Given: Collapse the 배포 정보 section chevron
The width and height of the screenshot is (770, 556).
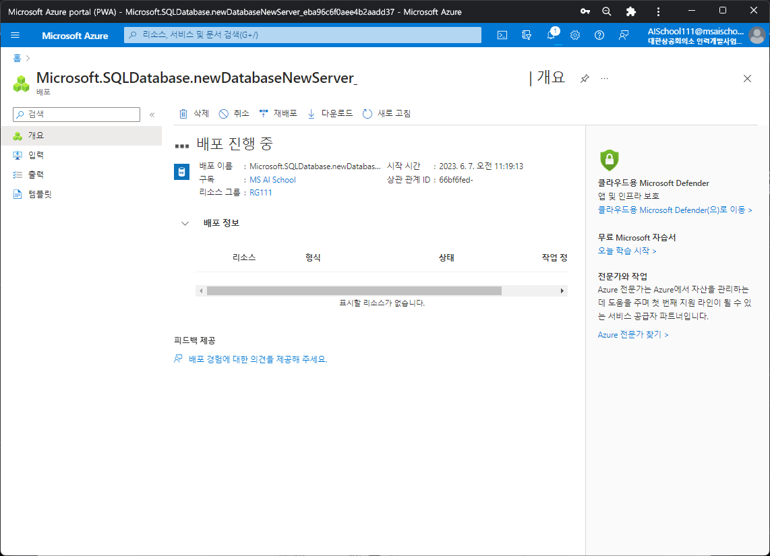Looking at the screenshot, I should tap(185, 223).
